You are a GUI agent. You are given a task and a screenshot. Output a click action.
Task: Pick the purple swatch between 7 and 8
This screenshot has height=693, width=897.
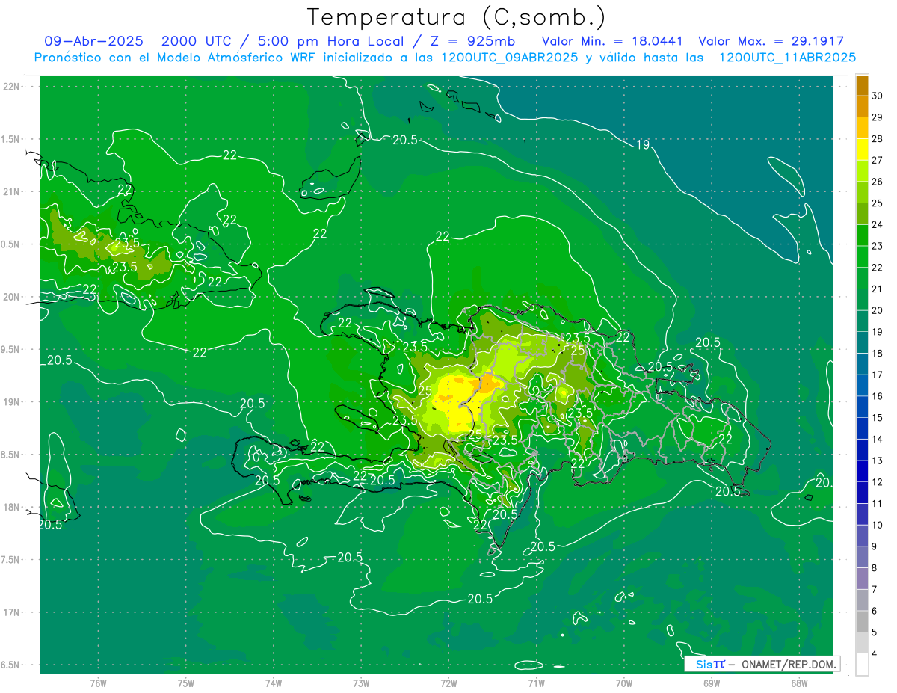coord(862,579)
